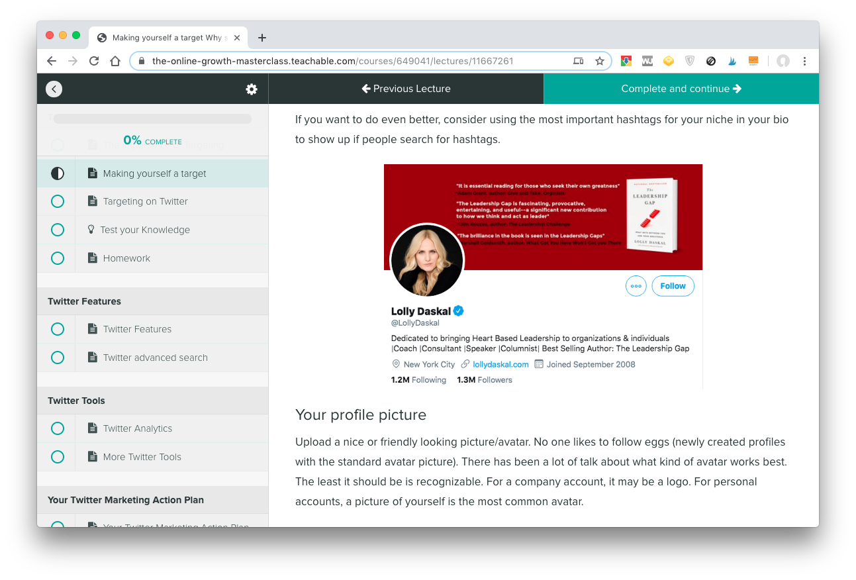Go to browser home icon

[115, 61]
